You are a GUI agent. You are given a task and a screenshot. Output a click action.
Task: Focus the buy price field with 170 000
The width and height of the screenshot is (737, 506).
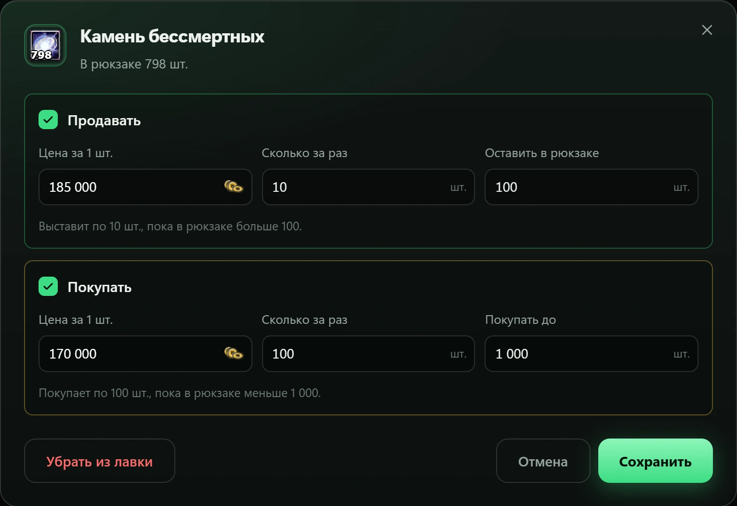(x=145, y=354)
